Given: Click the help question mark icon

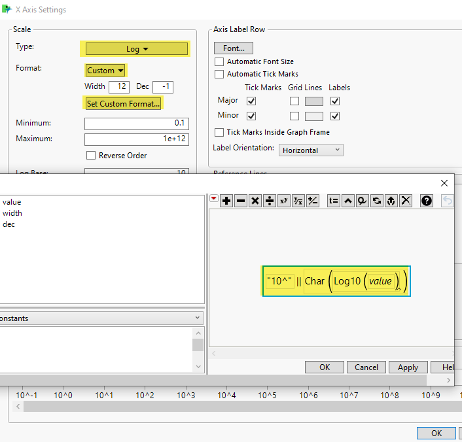Looking at the screenshot, I should point(427,201).
